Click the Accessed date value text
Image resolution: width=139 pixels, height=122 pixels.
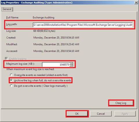pos(56,51)
